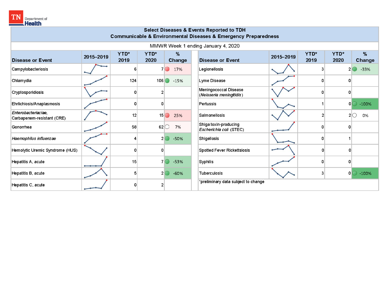The image size is (390, 301).
Task: Click the left table 'YTD* 2020' header
Action: click(x=151, y=57)
